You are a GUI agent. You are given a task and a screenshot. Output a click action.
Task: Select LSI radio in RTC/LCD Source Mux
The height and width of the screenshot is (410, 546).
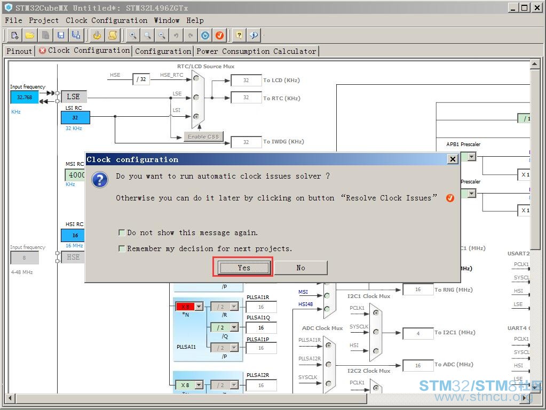pyautogui.click(x=196, y=116)
